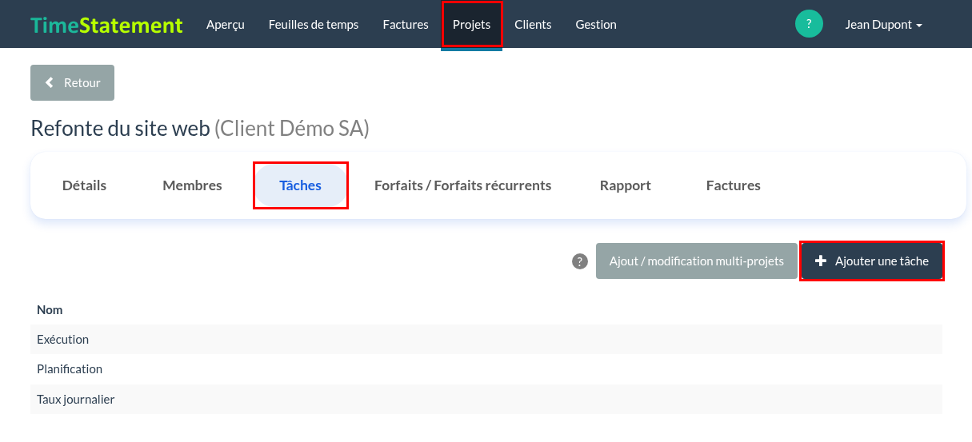972x442 pixels.
Task: Select the Tâches tab
Action: 300,185
